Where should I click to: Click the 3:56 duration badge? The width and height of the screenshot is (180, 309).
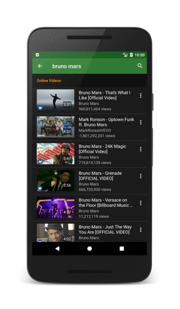point(67,185)
